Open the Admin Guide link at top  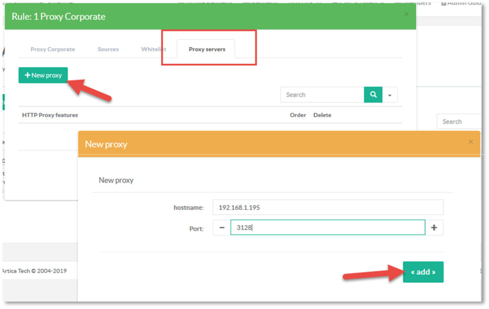(462, 3)
